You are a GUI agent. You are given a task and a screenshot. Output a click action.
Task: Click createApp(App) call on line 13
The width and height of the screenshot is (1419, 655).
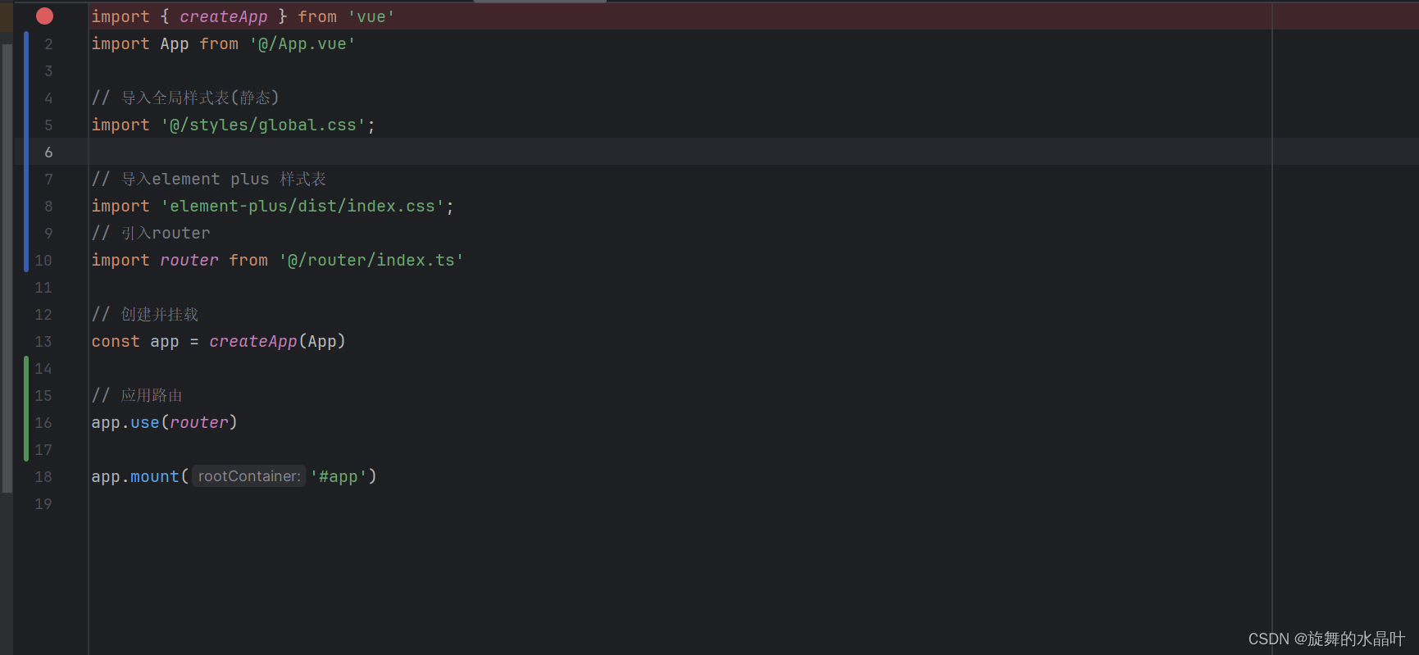pos(277,341)
